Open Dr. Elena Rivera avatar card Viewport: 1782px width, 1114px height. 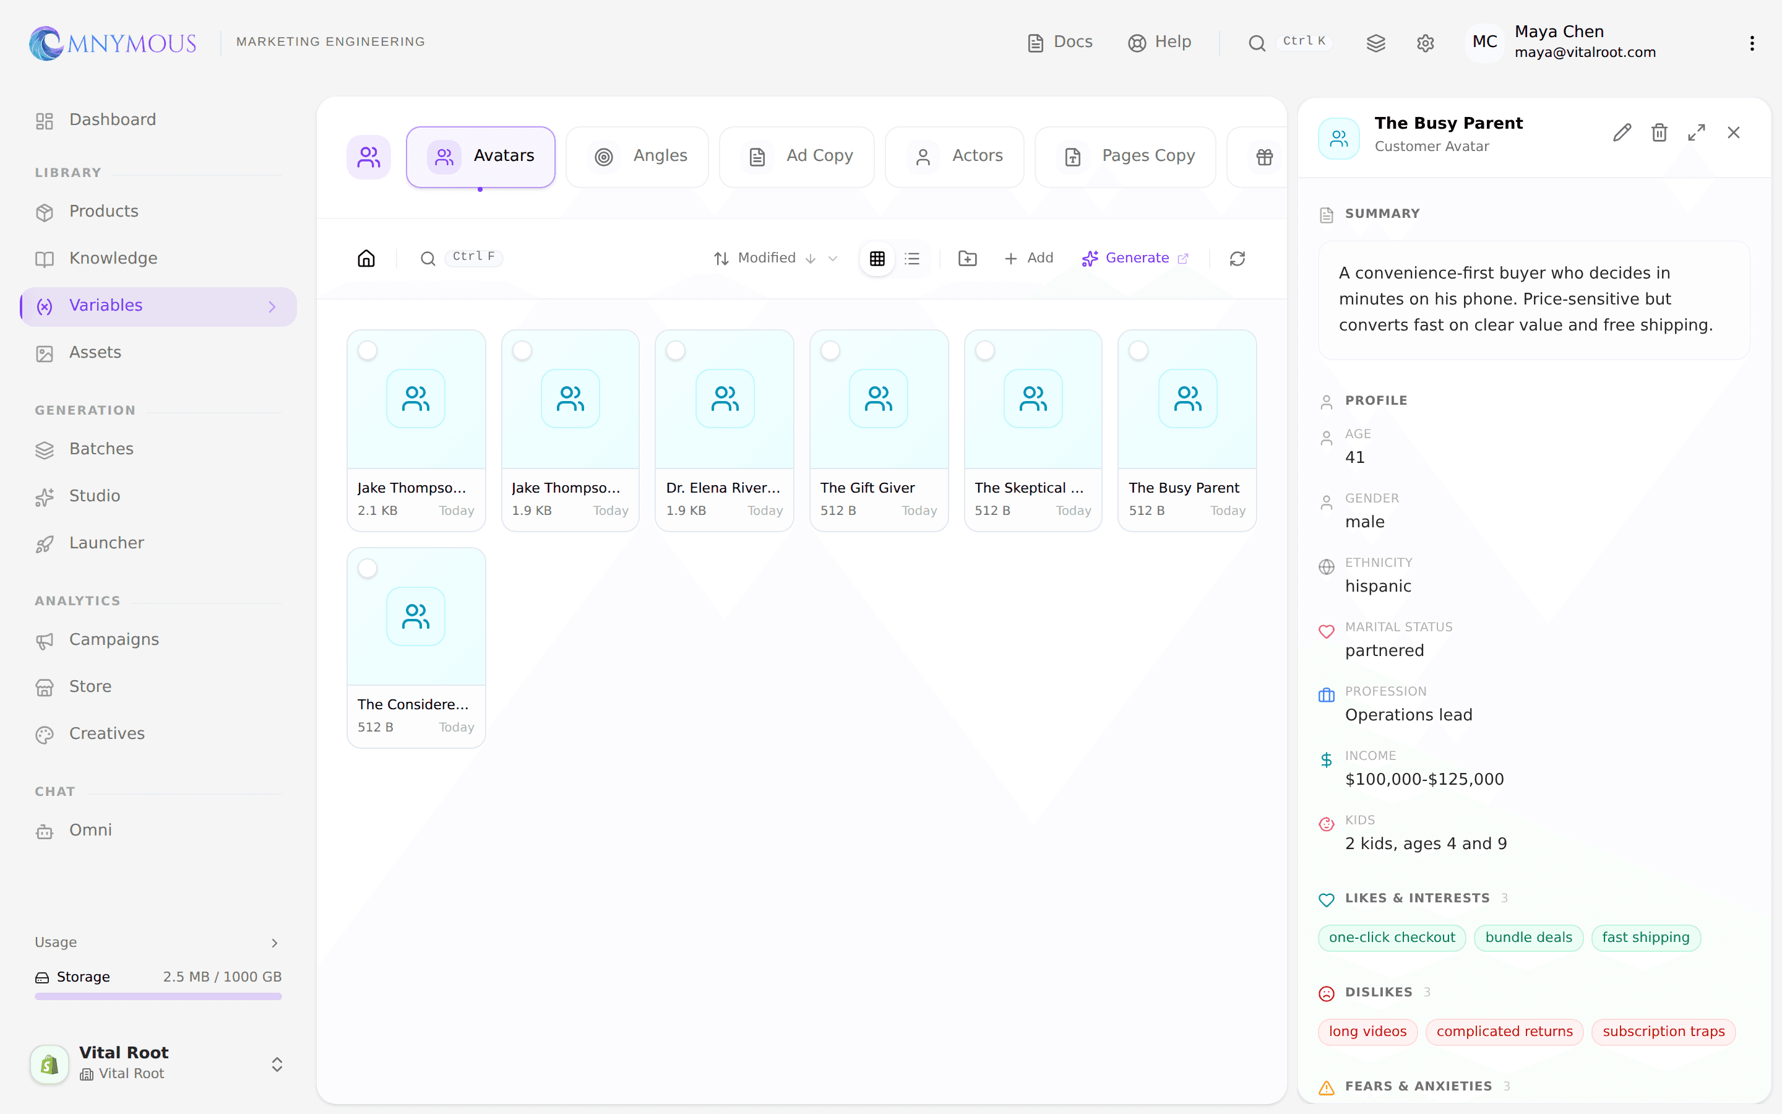(725, 430)
